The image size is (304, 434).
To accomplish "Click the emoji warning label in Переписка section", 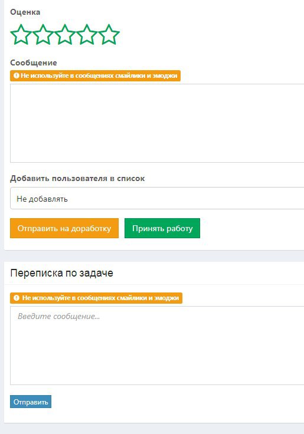I will coord(96,298).
